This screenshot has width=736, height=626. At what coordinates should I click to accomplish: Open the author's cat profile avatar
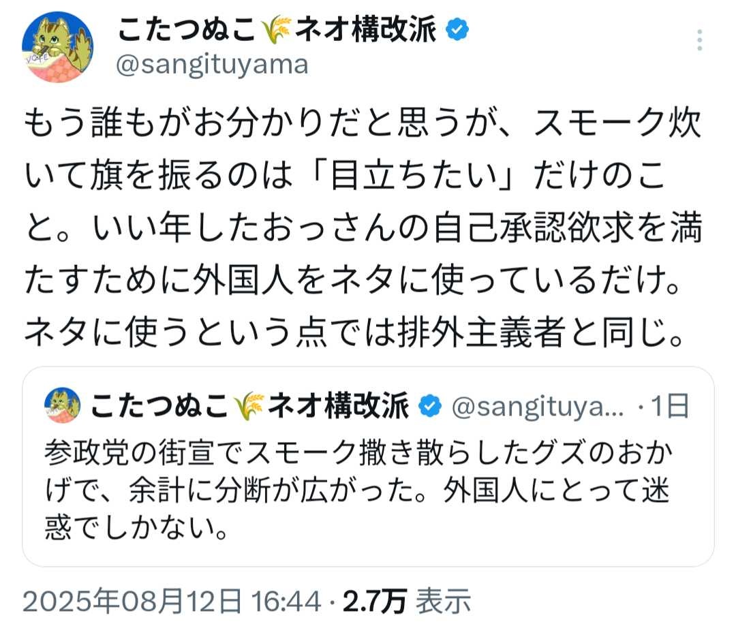pos(58,48)
